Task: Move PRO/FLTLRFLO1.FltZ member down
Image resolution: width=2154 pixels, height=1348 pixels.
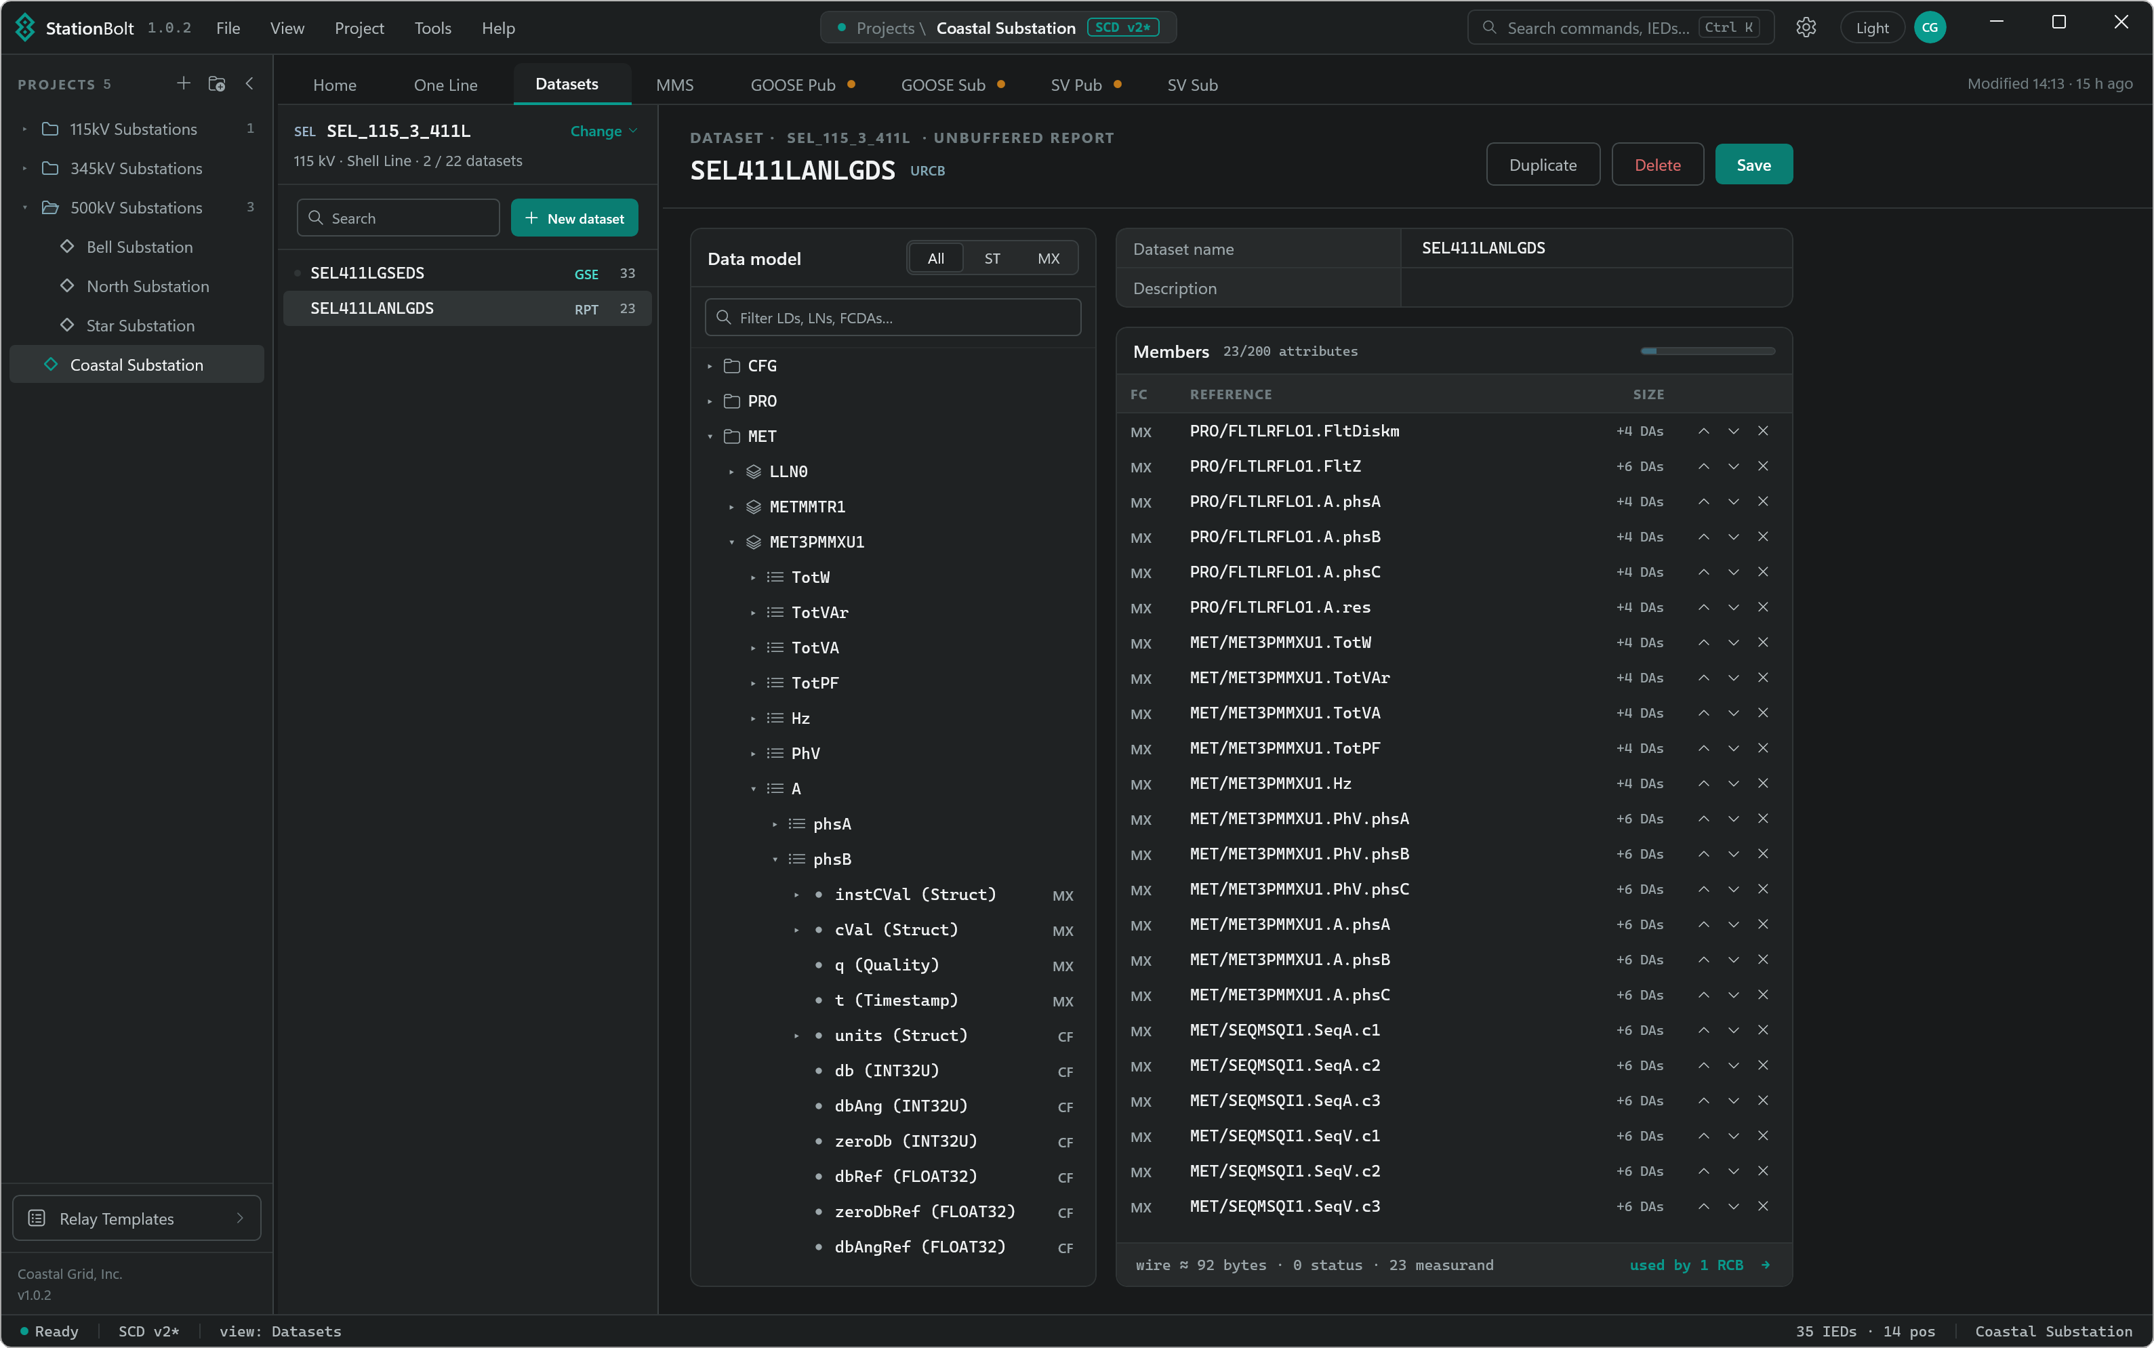Action: pos(1733,466)
